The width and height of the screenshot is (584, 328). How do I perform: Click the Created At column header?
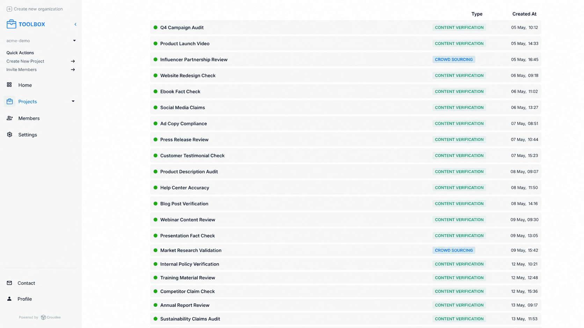coord(524,14)
